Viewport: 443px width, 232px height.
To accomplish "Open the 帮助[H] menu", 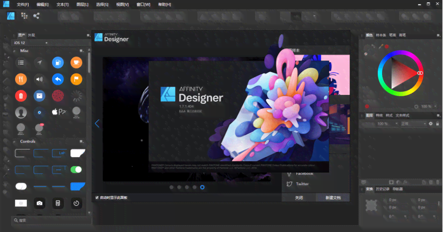I will pyautogui.click(x=164, y=4).
